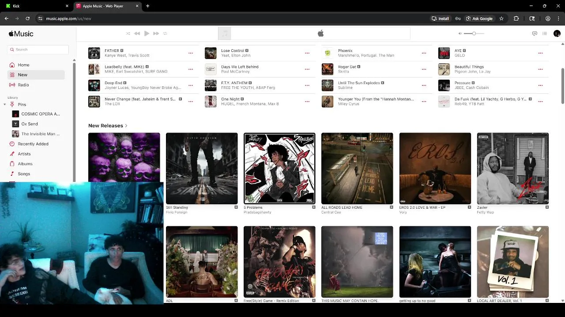
Task: Toggle repeat in the player bar
Action: click(165, 33)
